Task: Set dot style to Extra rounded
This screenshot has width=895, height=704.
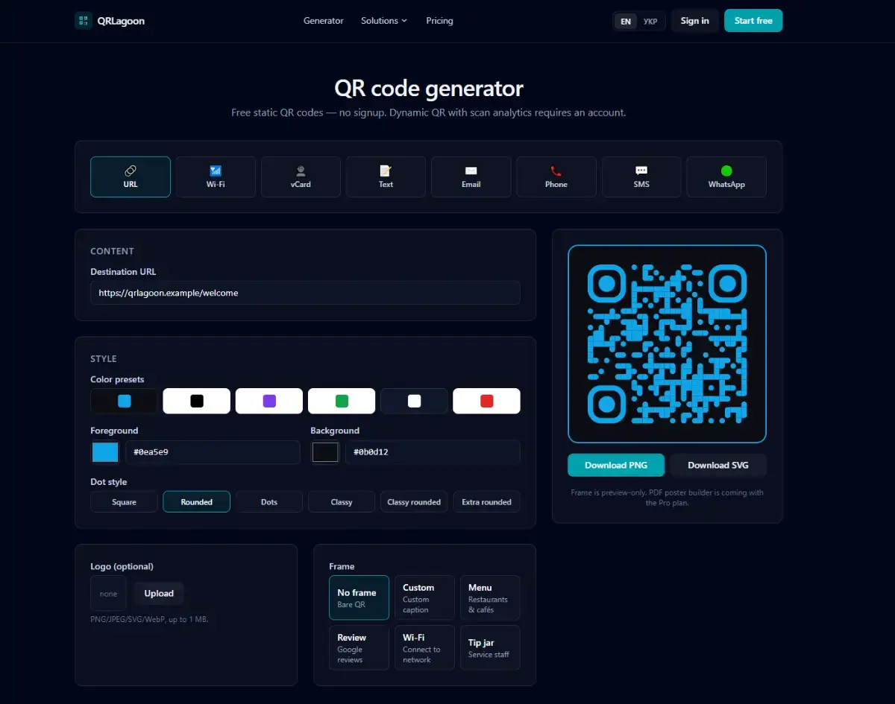Action: [x=486, y=502]
